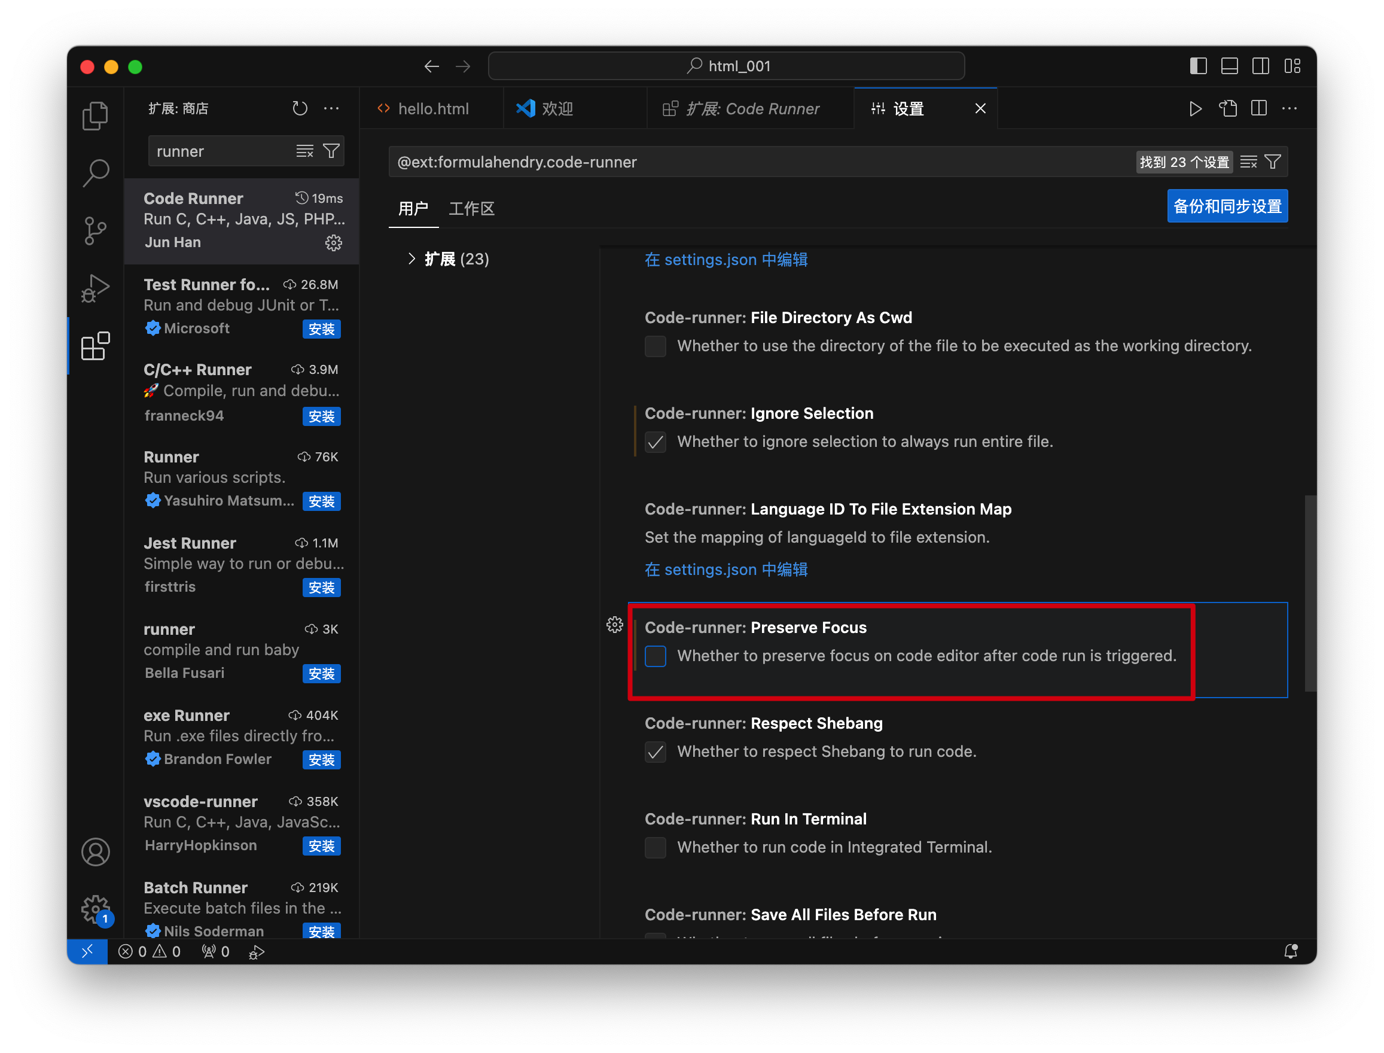The height and width of the screenshot is (1053, 1384).
Task: Install the C/C++ Runner extension
Action: click(x=321, y=416)
